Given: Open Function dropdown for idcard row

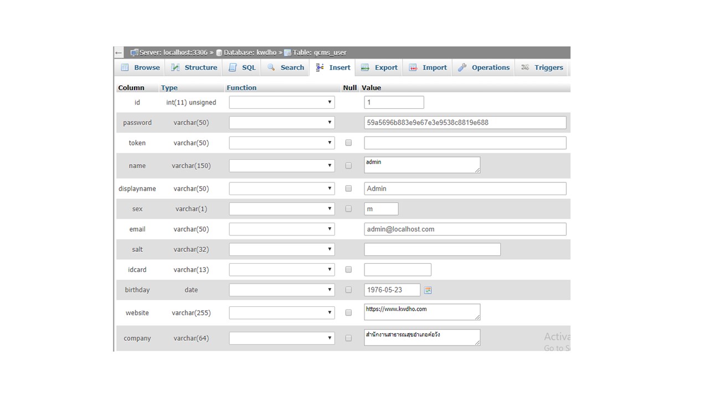Looking at the screenshot, I should (282, 270).
